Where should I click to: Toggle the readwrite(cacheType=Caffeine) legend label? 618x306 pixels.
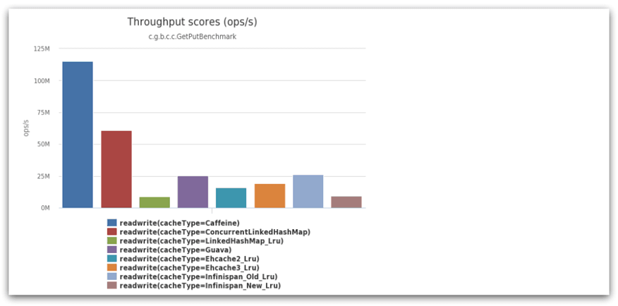[x=179, y=223]
